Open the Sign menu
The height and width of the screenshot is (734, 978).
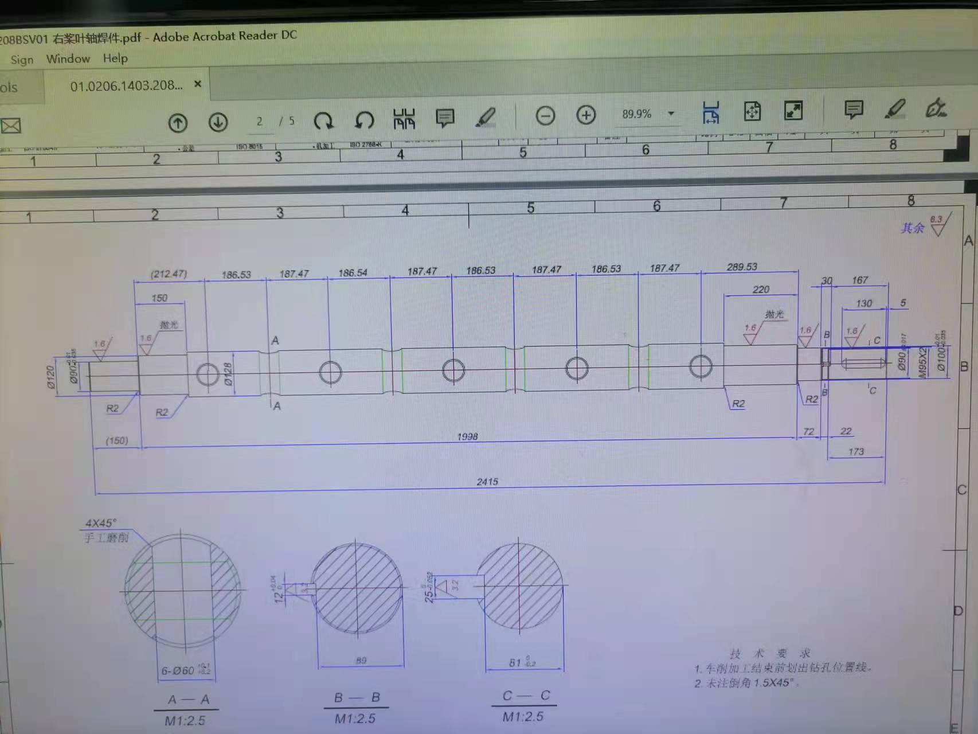click(22, 60)
